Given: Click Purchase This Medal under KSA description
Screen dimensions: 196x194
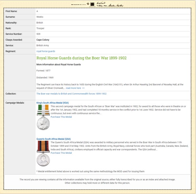Looking at the screenshot, I should pyautogui.click(x=61, y=117).
